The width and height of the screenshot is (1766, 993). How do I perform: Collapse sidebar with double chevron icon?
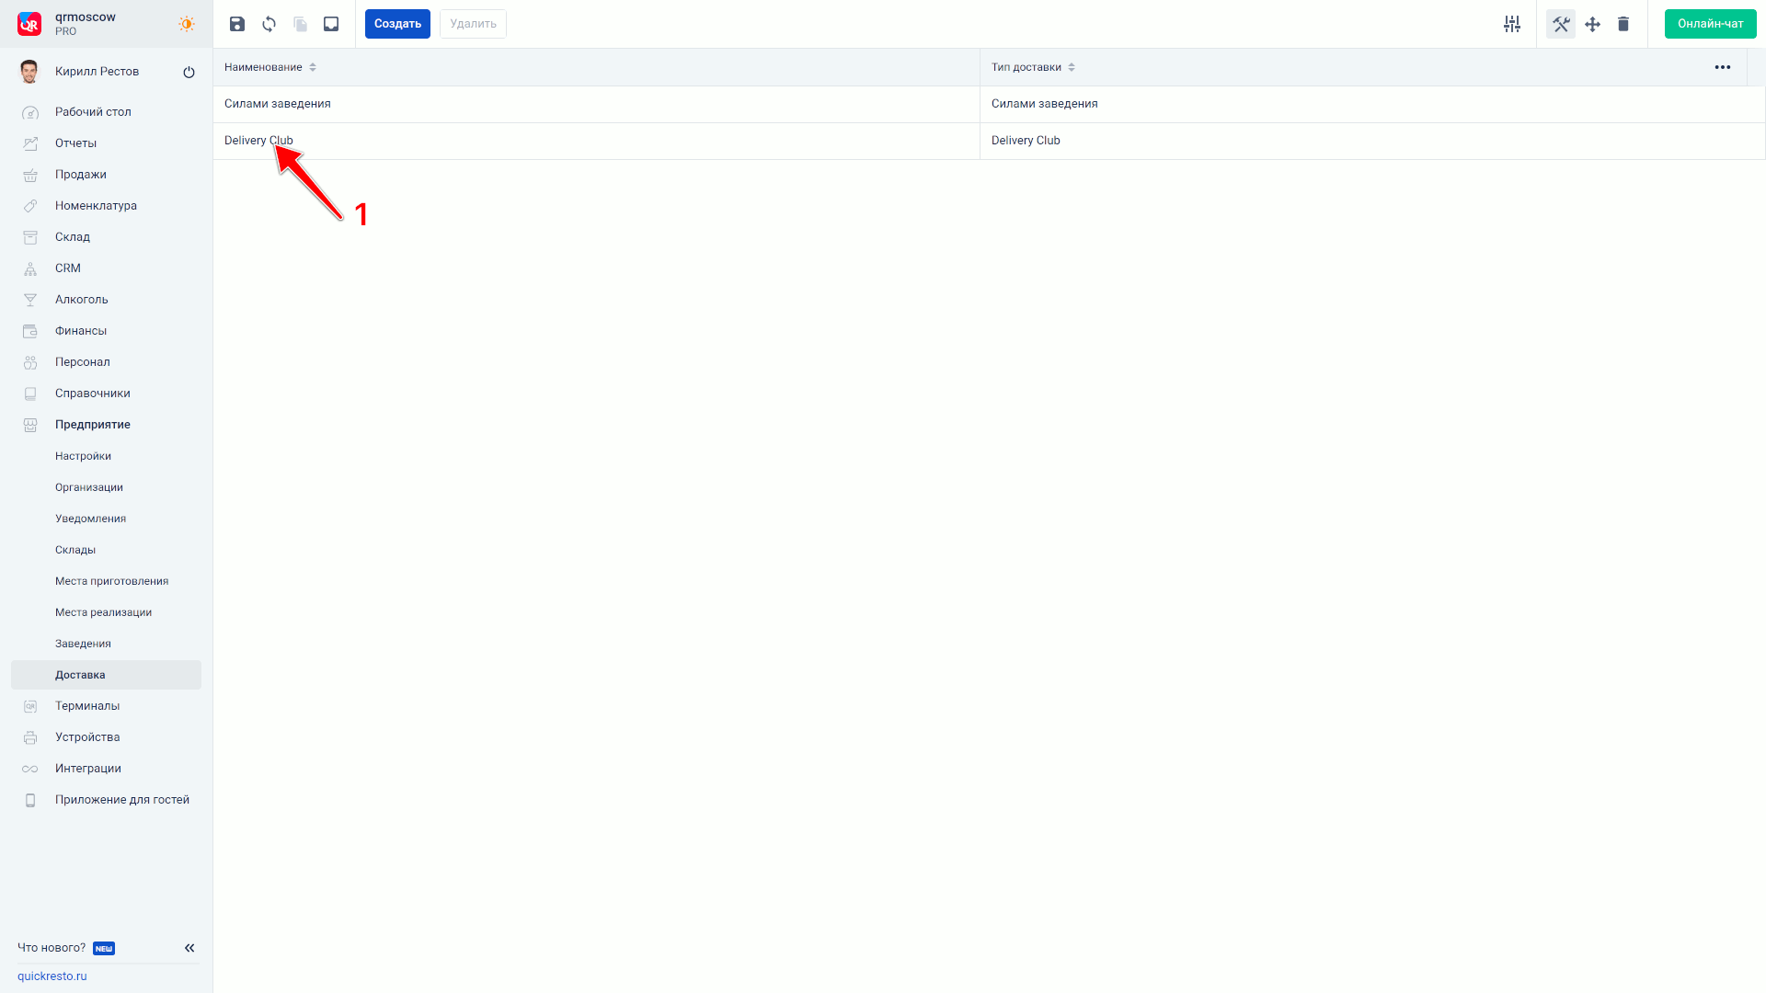point(189,948)
